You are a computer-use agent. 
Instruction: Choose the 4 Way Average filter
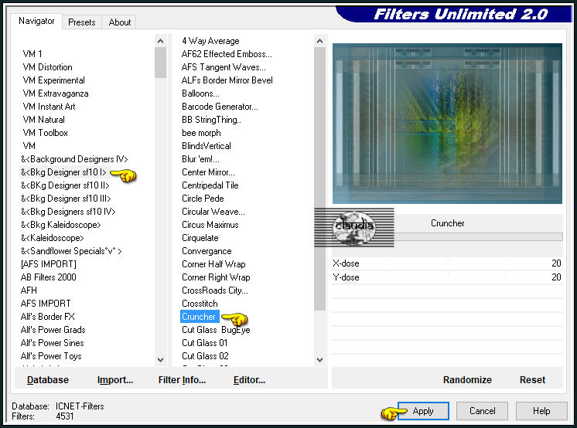[210, 41]
